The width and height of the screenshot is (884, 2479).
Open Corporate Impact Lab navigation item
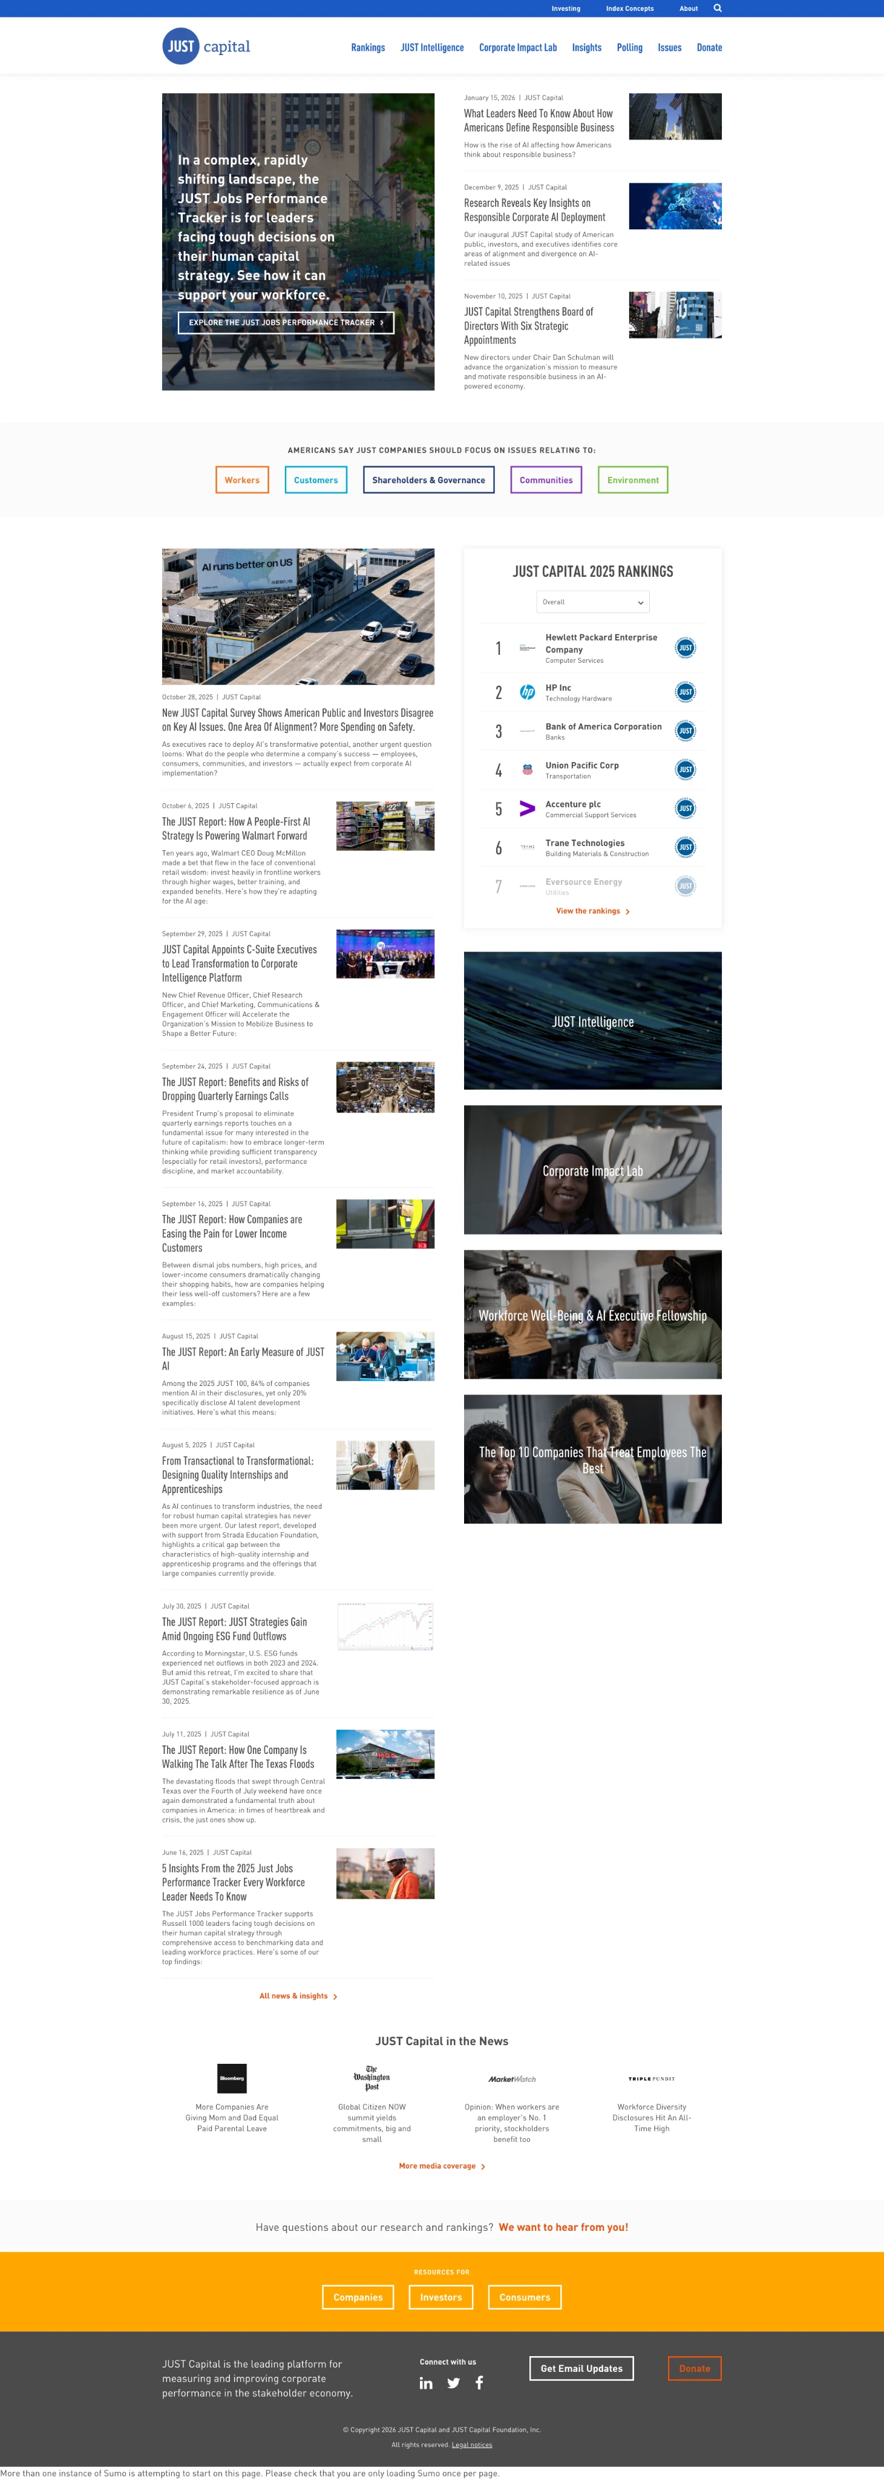coord(517,47)
